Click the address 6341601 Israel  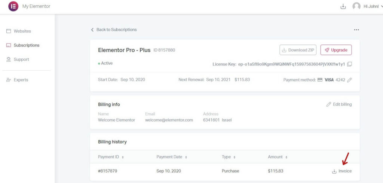217,120
